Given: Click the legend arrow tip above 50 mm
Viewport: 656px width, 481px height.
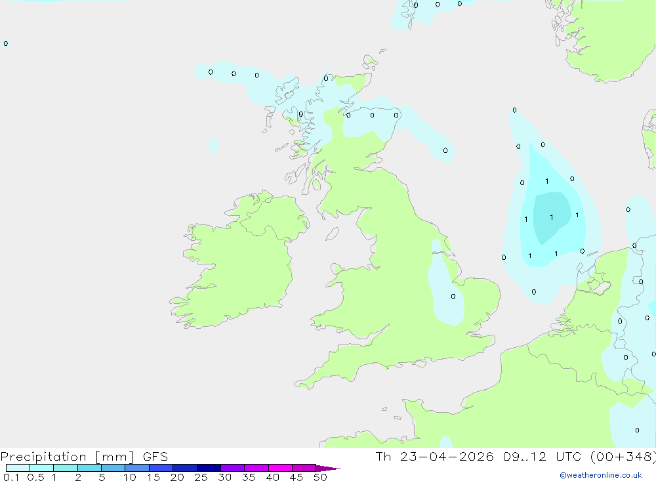Looking at the screenshot, I should point(328,468).
